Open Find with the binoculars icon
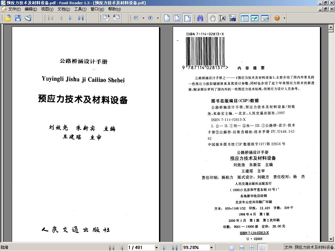This screenshot has width=335, height=251. 200,18
